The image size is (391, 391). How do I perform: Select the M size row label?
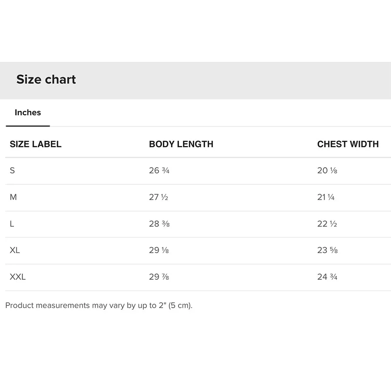pos(13,197)
